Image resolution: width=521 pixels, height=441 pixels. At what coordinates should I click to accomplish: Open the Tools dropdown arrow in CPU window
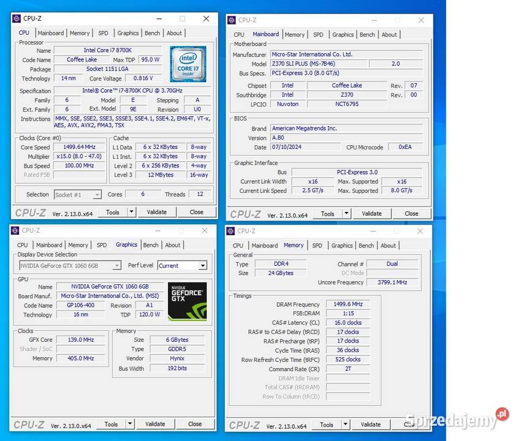[x=132, y=212]
